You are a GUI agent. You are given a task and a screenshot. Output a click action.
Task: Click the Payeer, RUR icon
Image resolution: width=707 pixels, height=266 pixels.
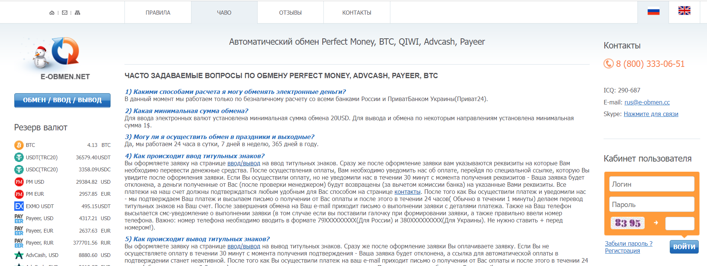point(19,243)
